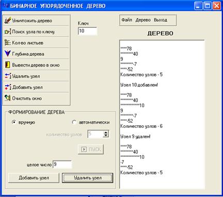This screenshot has width=223, height=197.
Task: Click the Кол-во листьев tree icon
Action: (x=8, y=42)
